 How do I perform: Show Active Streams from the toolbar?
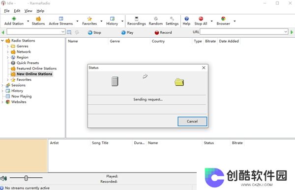(x=61, y=21)
